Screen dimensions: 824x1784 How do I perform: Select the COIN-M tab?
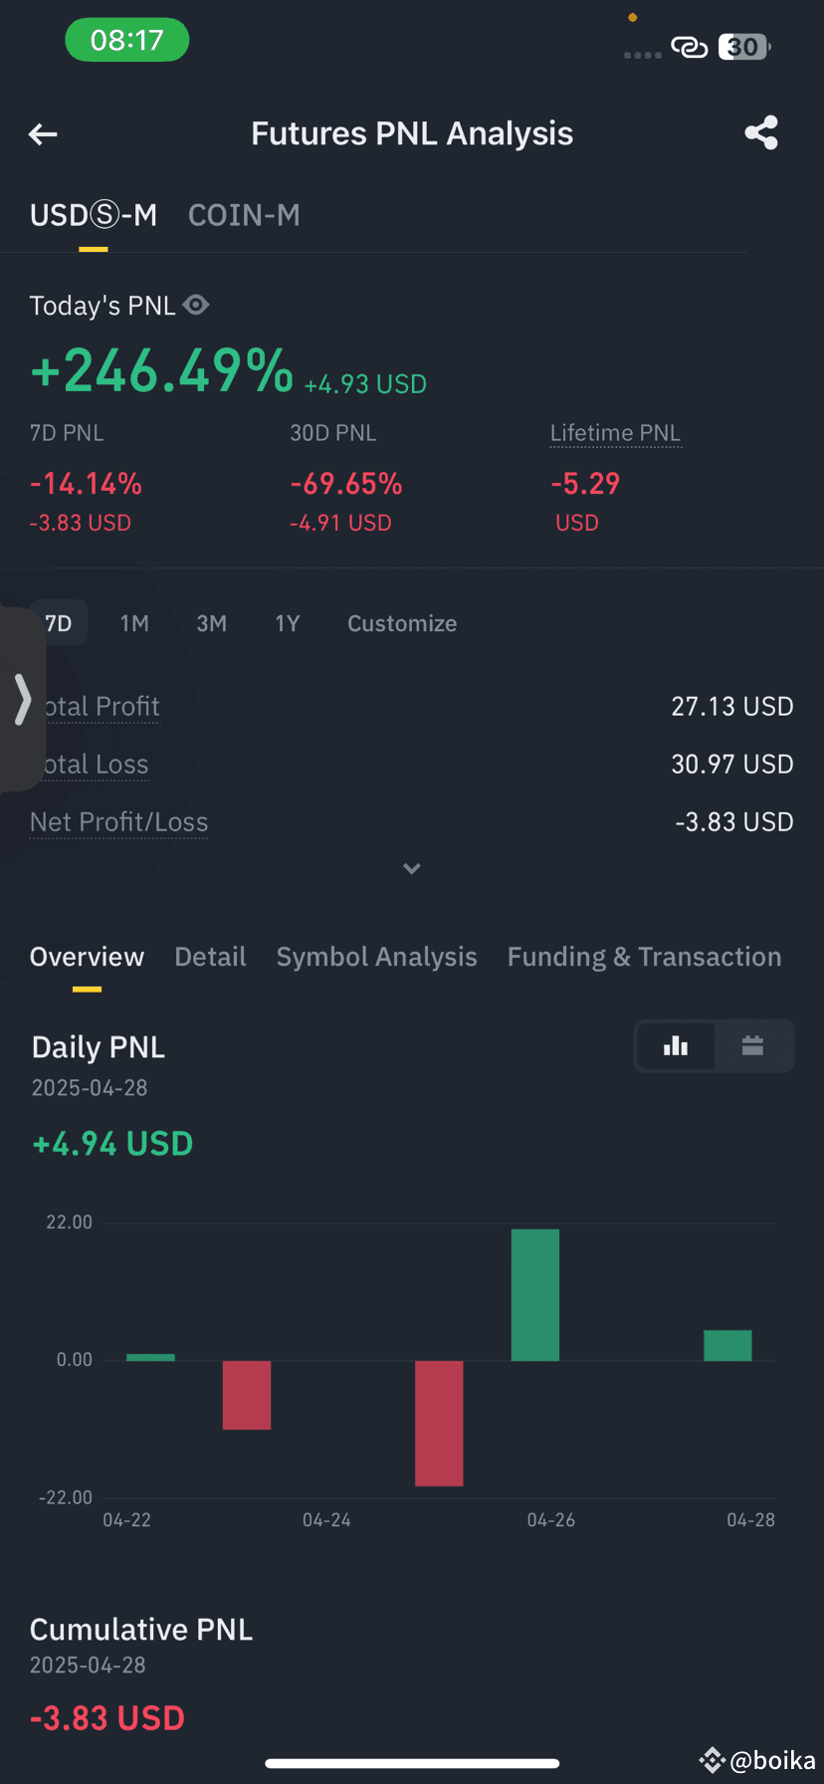pos(244,215)
